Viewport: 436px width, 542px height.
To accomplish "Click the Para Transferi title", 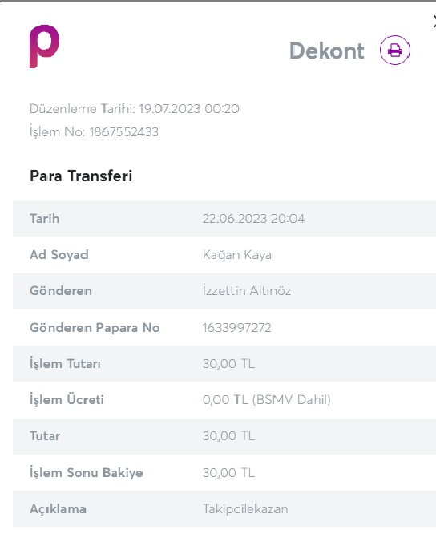I will [x=81, y=176].
